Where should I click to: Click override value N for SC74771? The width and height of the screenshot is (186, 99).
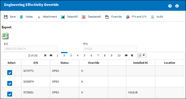pos(82,71)
